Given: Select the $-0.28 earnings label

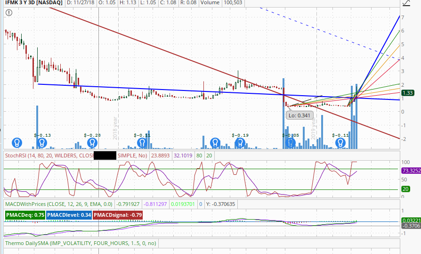Looking at the screenshot, I should click(92, 135).
